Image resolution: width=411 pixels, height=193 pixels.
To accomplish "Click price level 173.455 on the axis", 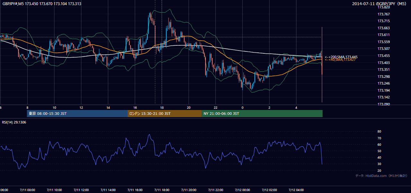I will pos(384,56).
